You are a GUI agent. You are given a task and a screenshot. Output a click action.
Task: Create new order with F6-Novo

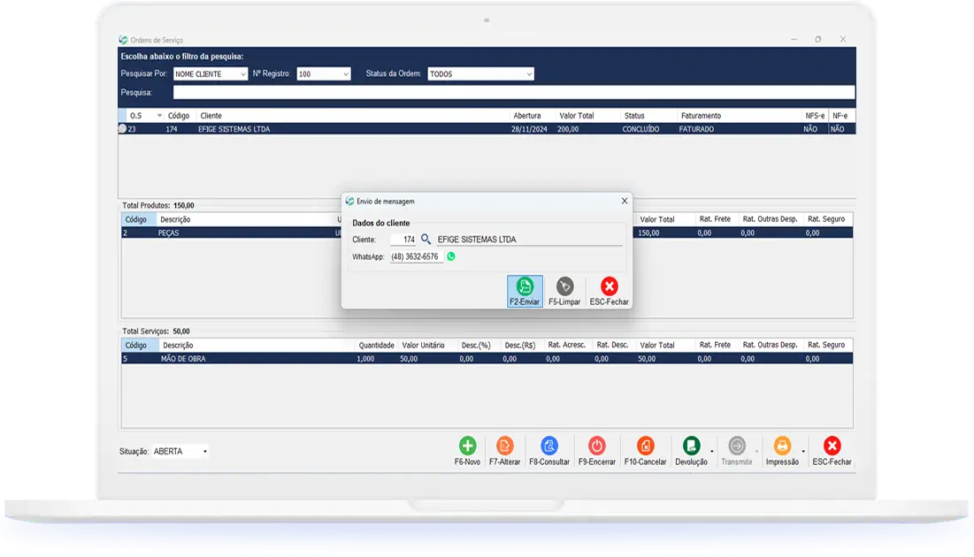click(467, 446)
